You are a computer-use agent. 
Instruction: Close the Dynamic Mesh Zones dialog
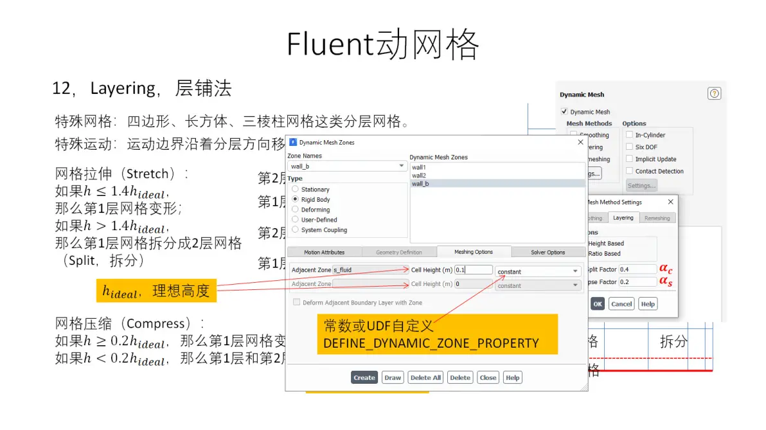click(x=580, y=142)
